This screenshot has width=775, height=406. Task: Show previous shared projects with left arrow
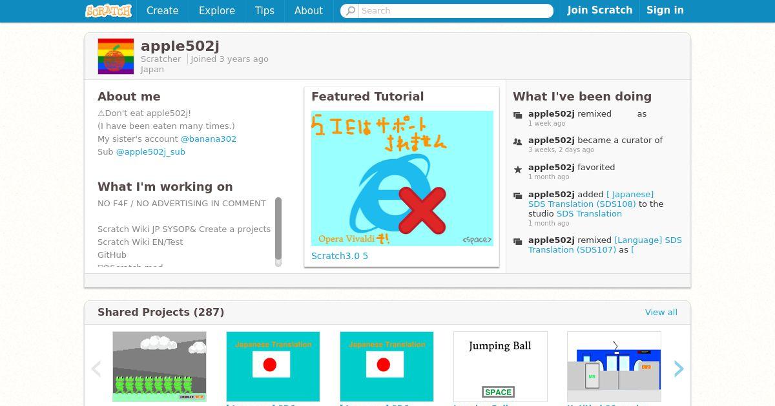(96, 369)
